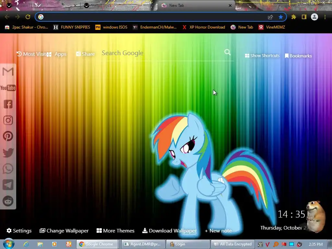Click Change Wallpaper
The image size is (332, 249).
coord(64,231)
